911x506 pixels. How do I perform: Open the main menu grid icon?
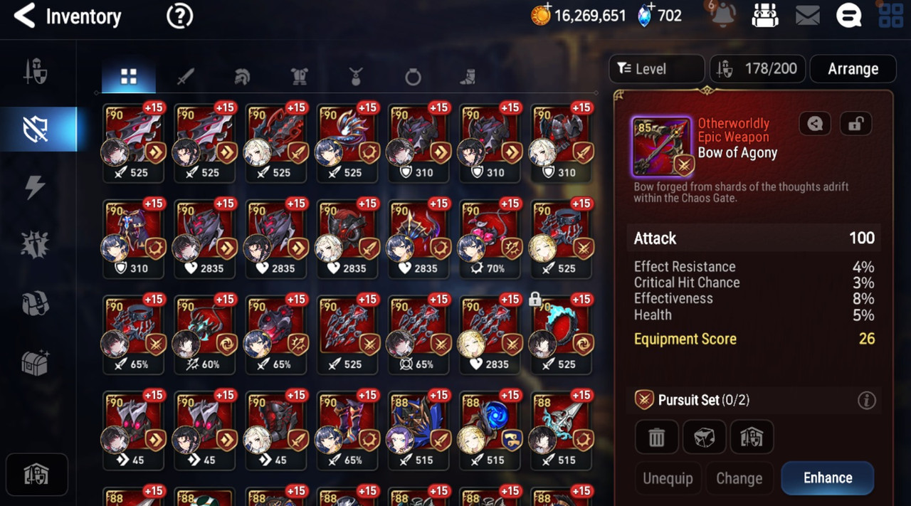point(890,16)
